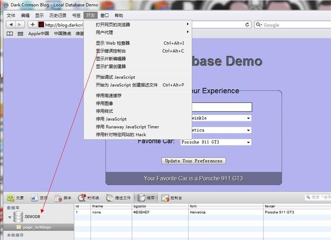Viewport: 331px width, 240px height.
Task: Open the 时间线 (Timeline) inspector panel
Action: click(89, 198)
